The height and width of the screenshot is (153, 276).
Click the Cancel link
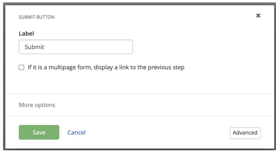pyautogui.click(x=76, y=133)
